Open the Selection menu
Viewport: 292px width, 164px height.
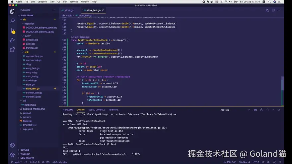click(x=42, y=2)
